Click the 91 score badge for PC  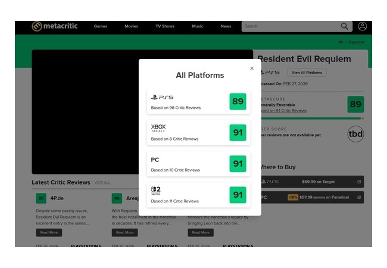tap(238, 164)
